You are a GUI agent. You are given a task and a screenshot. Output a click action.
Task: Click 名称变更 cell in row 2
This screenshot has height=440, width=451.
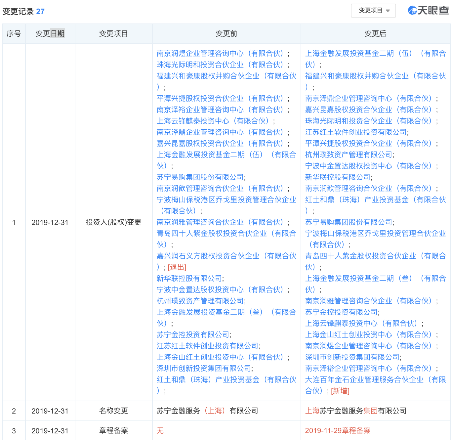pos(113,411)
